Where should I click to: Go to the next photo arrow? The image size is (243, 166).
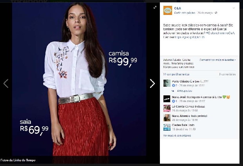152,84
